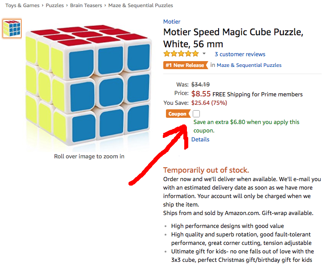Open the Motier brand link
Image resolution: width=327 pixels, height=269 pixels.
(x=172, y=22)
